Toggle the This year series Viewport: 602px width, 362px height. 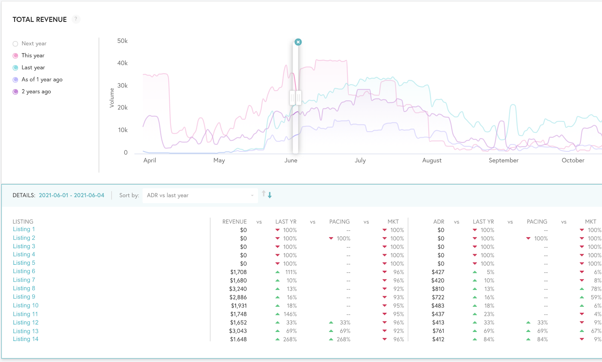[x=15, y=56]
